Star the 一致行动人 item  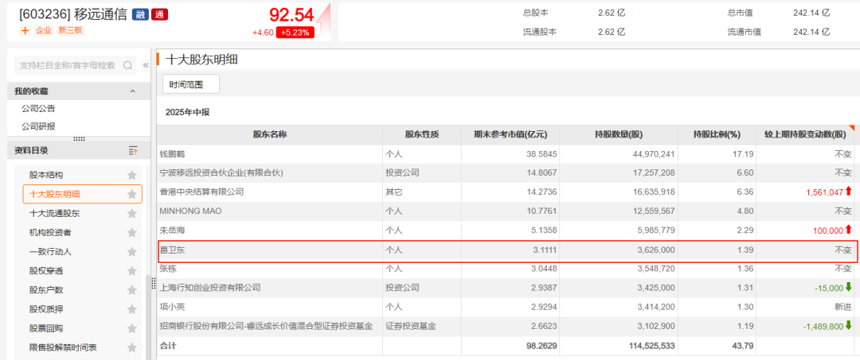coord(131,252)
